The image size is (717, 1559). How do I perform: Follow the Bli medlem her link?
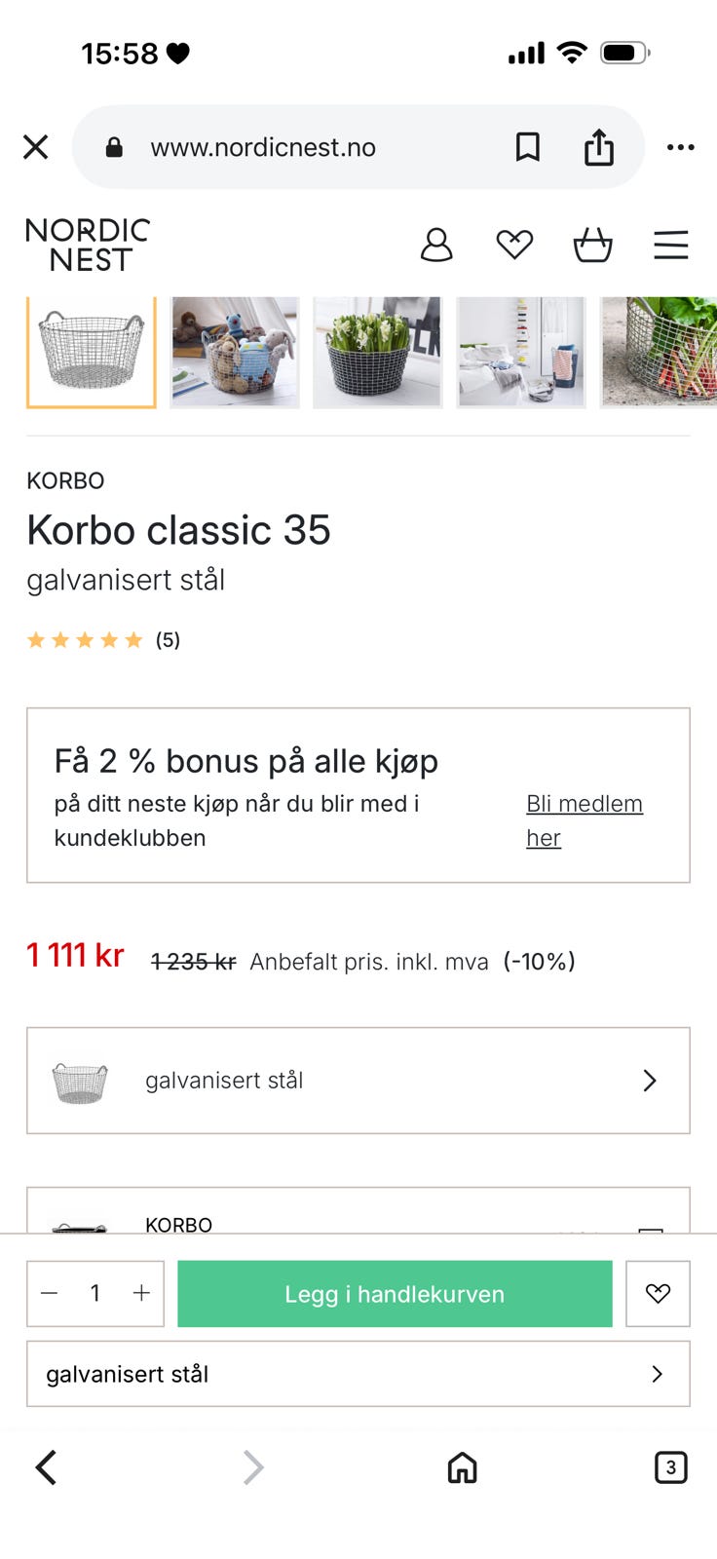click(x=585, y=820)
